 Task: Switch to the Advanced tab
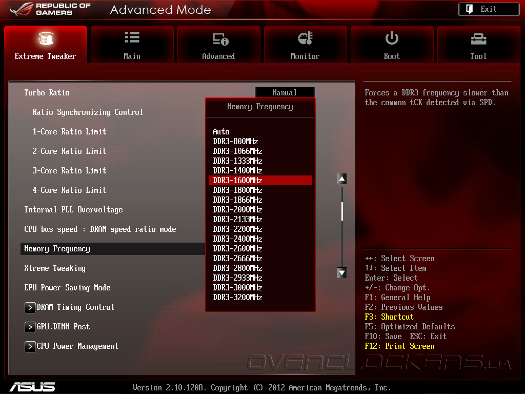click(x=218, y=44)
